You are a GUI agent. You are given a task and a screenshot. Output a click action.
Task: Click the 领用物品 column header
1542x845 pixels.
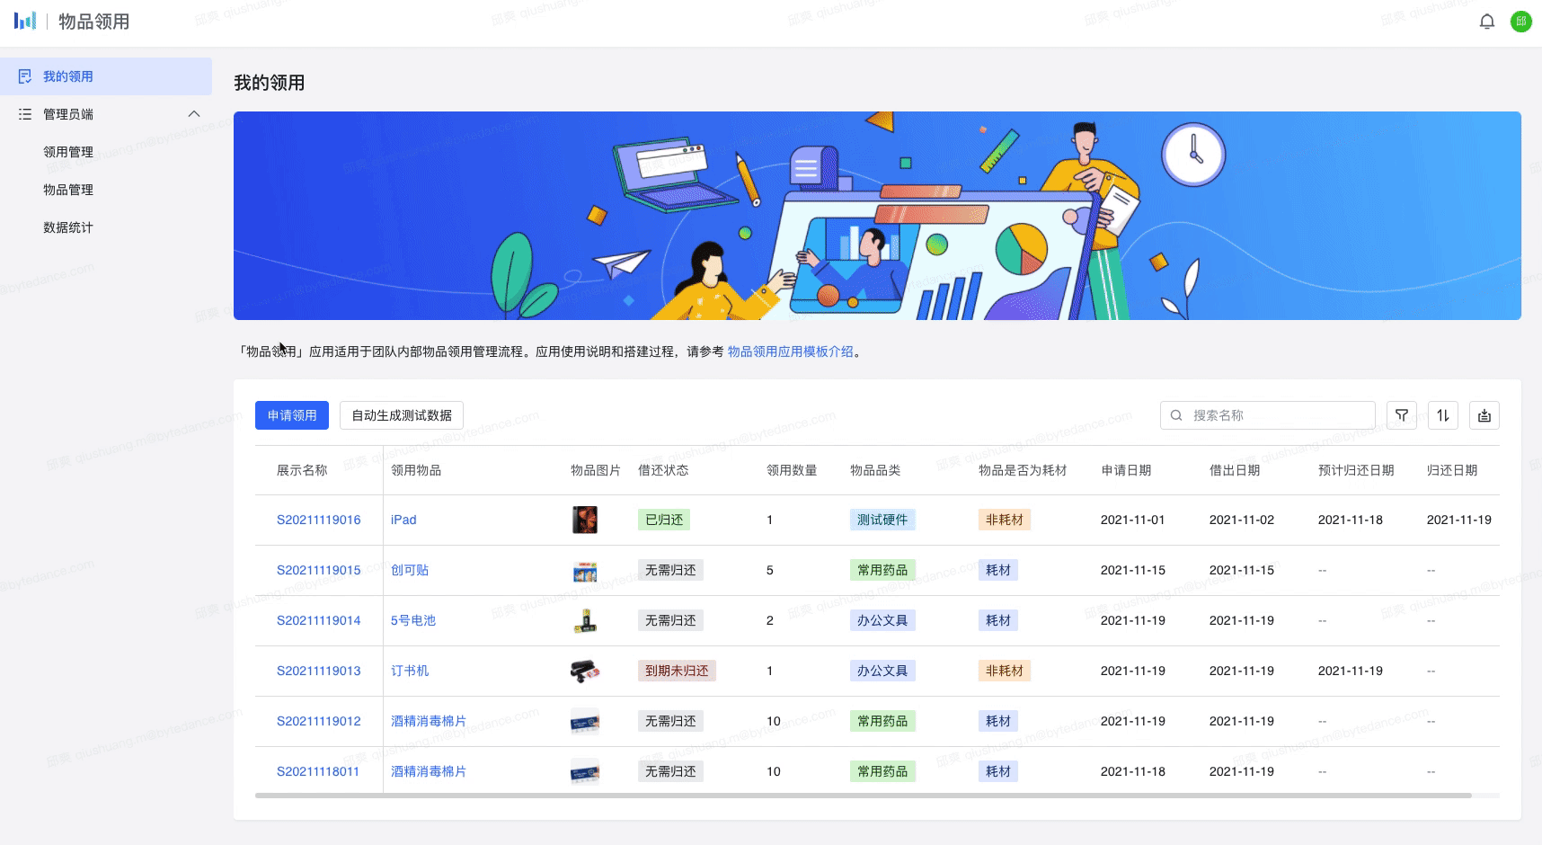pyautogui.click(x=416, y=470)
